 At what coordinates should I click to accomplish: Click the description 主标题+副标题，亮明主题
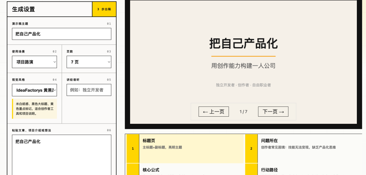coord(162,148)
